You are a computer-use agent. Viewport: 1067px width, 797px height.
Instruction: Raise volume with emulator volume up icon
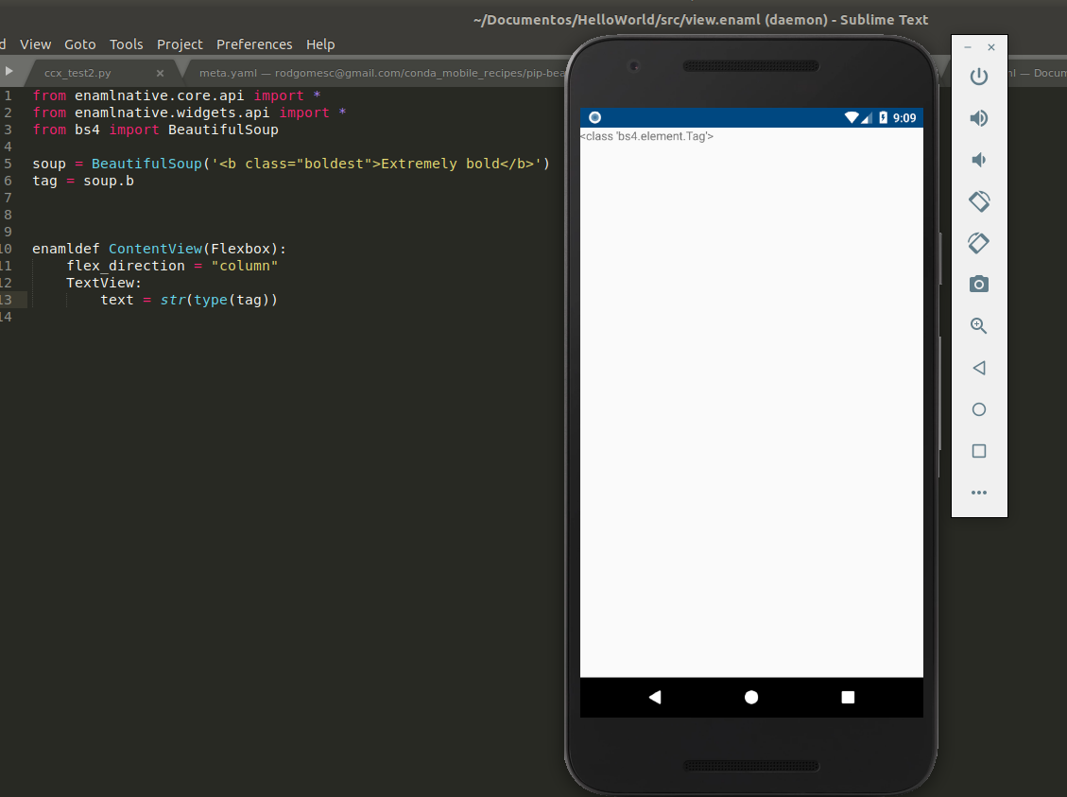978,118
